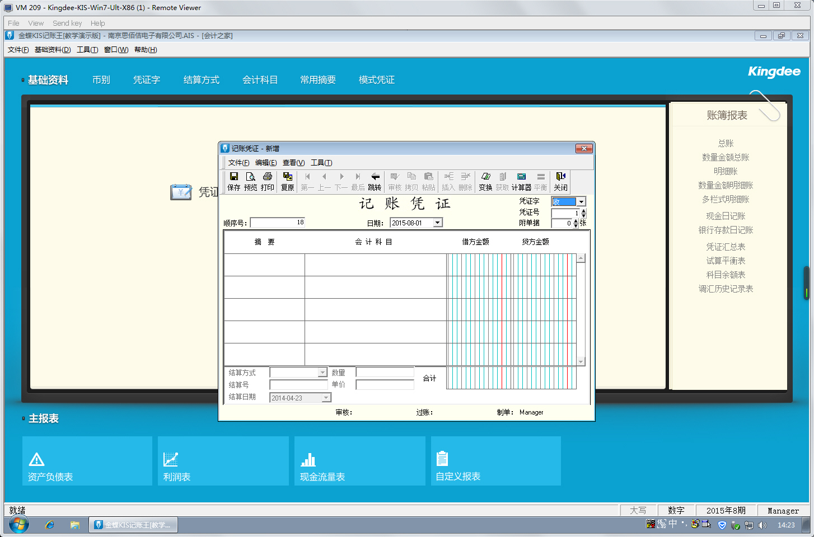
Task: Open the 日期 date dropdown
Action: (438, 223)
